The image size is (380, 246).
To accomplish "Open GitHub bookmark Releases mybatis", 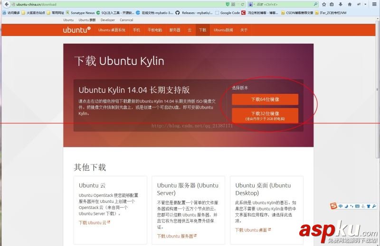I will [194, 13].
